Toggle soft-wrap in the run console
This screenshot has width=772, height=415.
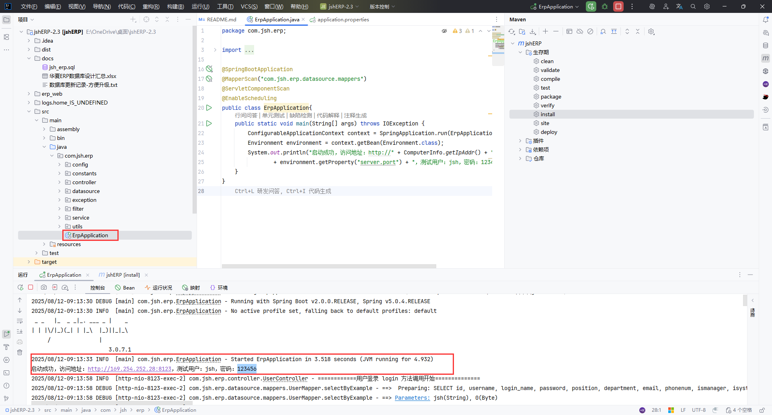point(20,321)
